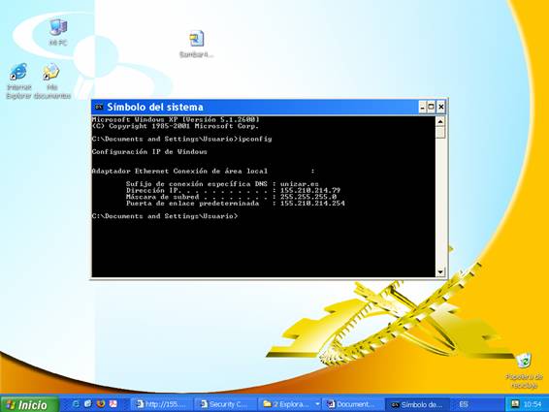The image size is (549, 412).
Task: Click the console scrollbar up arrow
Action: 440,121
